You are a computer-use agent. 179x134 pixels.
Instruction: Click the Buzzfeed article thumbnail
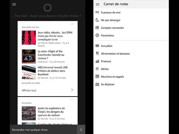(29, 72)
